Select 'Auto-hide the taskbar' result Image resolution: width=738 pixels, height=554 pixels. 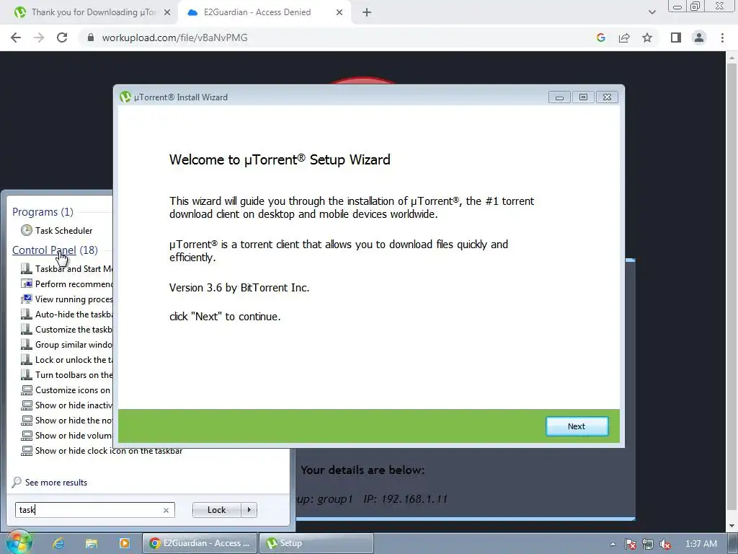click(66, 315)
